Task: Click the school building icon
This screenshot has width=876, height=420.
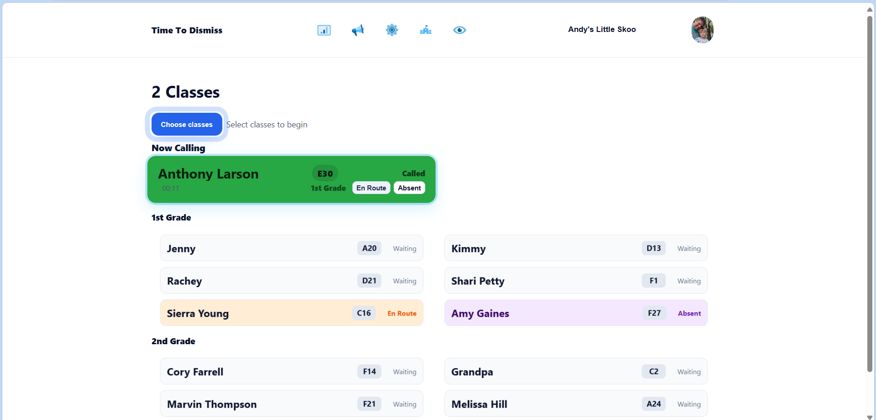Action: (x=425, y=30)
